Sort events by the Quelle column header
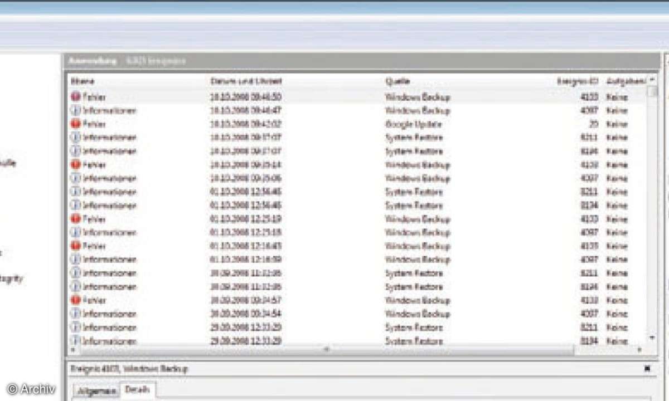 pyautogui.click(x=397, y=81)
